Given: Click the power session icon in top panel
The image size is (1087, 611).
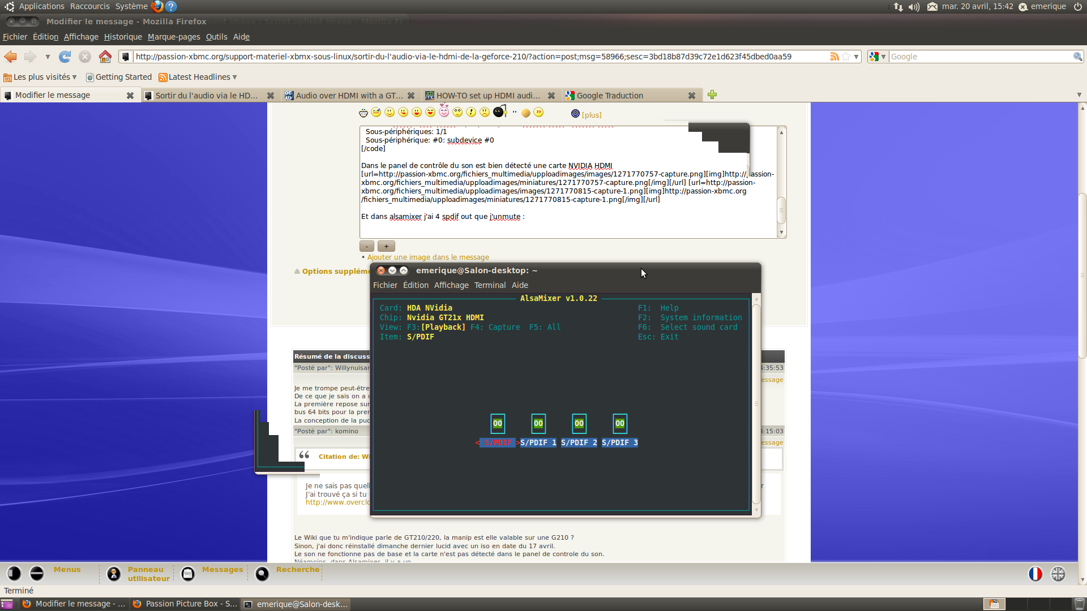Looking at the screenshot, I should coord(1078,7).
